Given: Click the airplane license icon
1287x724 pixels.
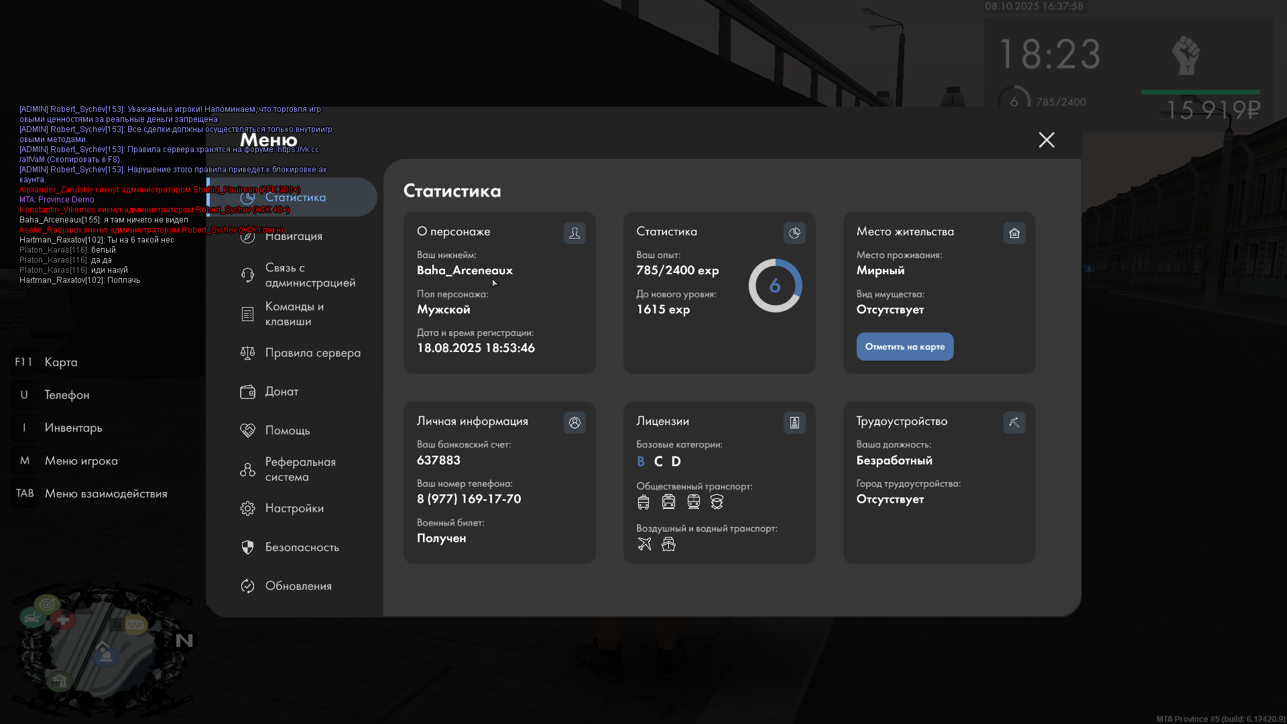Looking at the screenshot, I should pyautogui.click(x=644, y=544).
